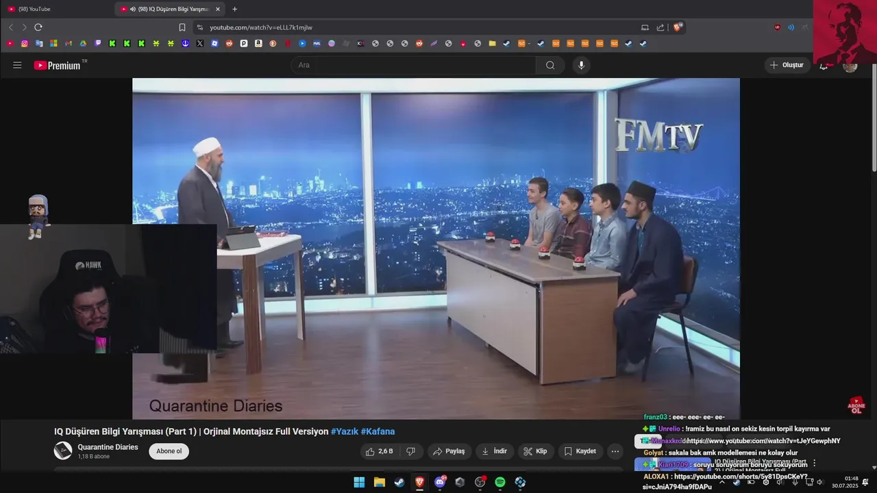Subscribe with Abone ol button
Image resolution: width=877 pixels, height=493 pixels.
point(169,451)
